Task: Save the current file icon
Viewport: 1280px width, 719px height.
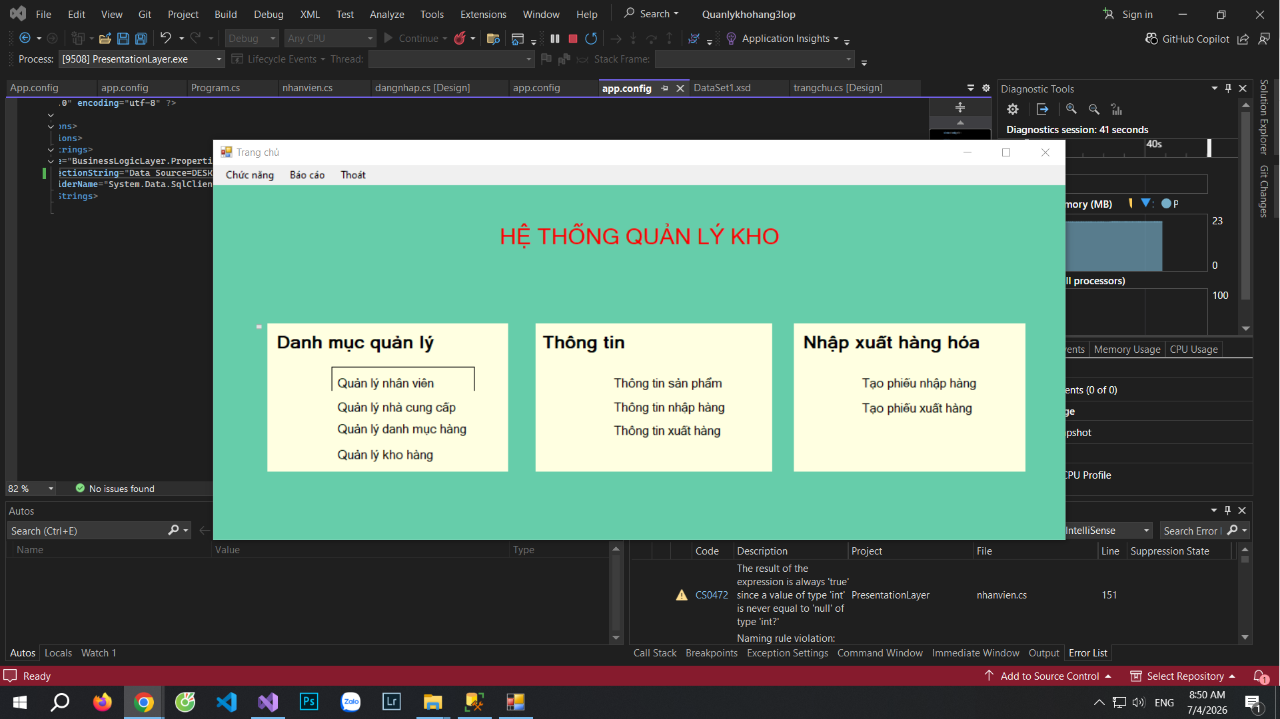Action: [123, 39]
